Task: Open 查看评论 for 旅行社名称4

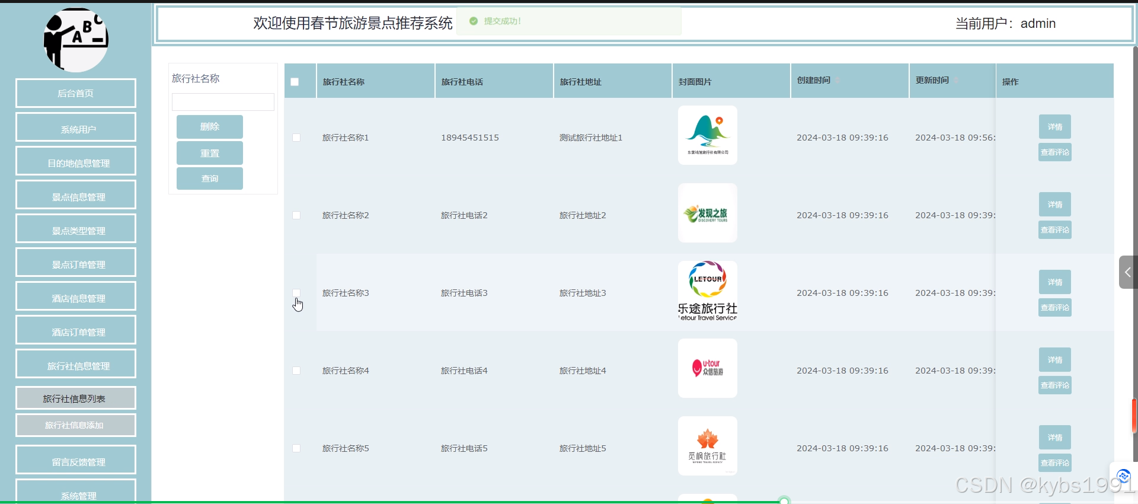Action: 1055,385
